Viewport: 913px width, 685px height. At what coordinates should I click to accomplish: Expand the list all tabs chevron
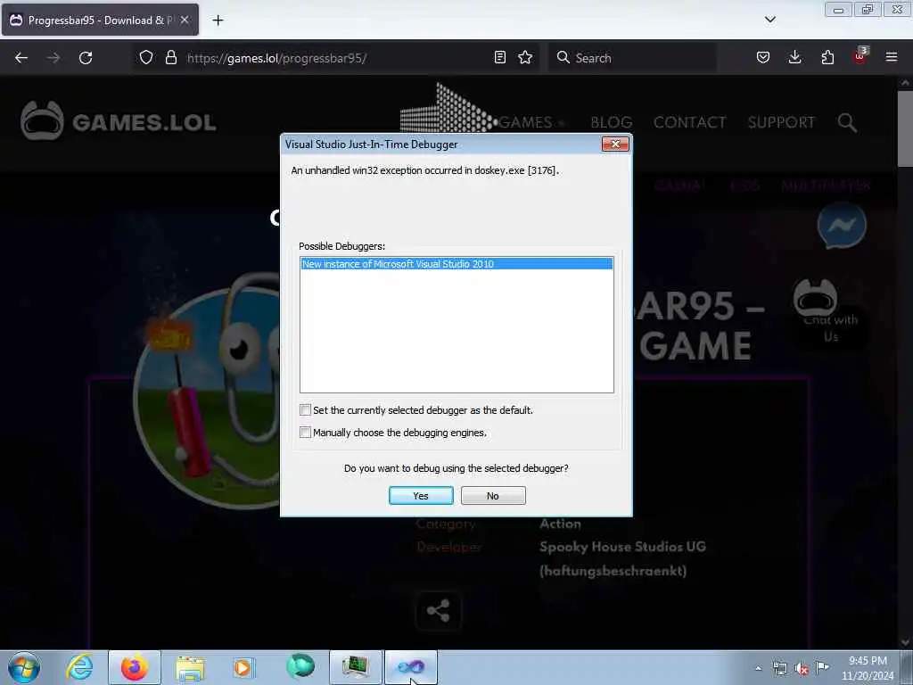[x=769, y=20]
